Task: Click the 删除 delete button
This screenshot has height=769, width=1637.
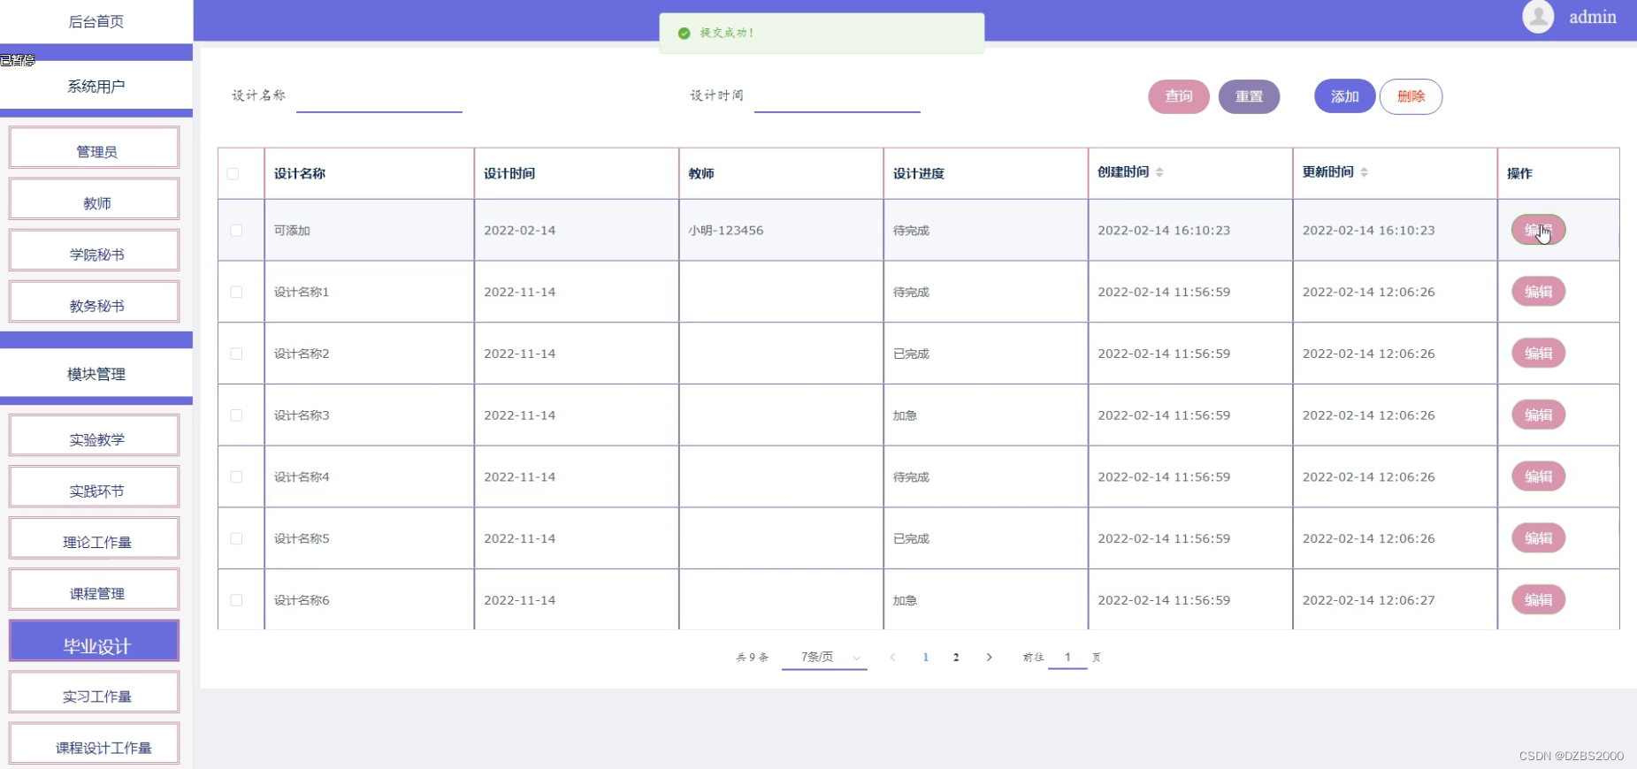Action: (x=1411, y=96)
